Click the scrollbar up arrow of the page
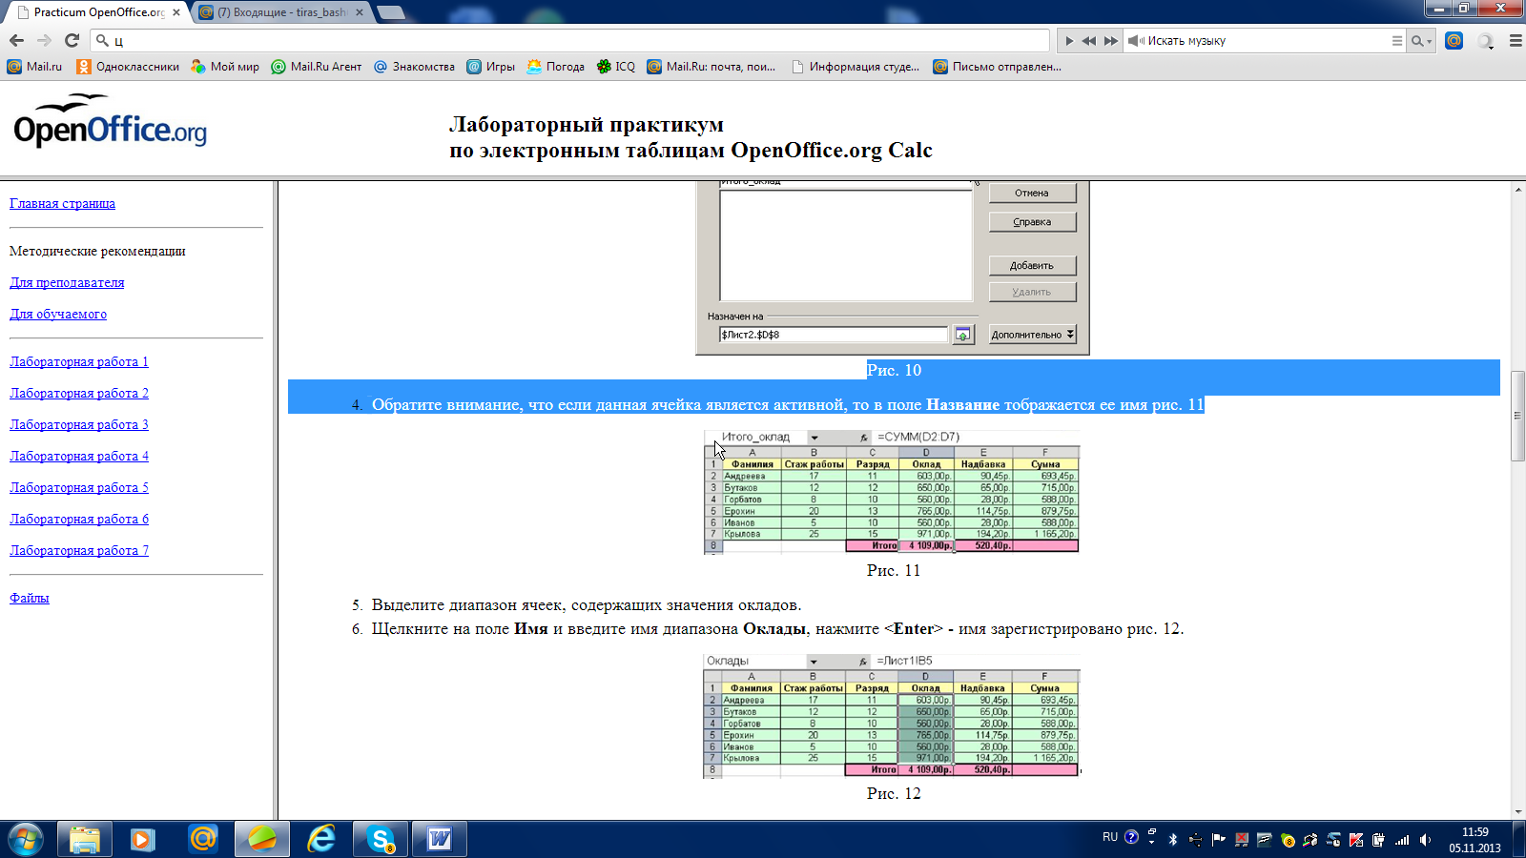 click(x=1517, y=190)
